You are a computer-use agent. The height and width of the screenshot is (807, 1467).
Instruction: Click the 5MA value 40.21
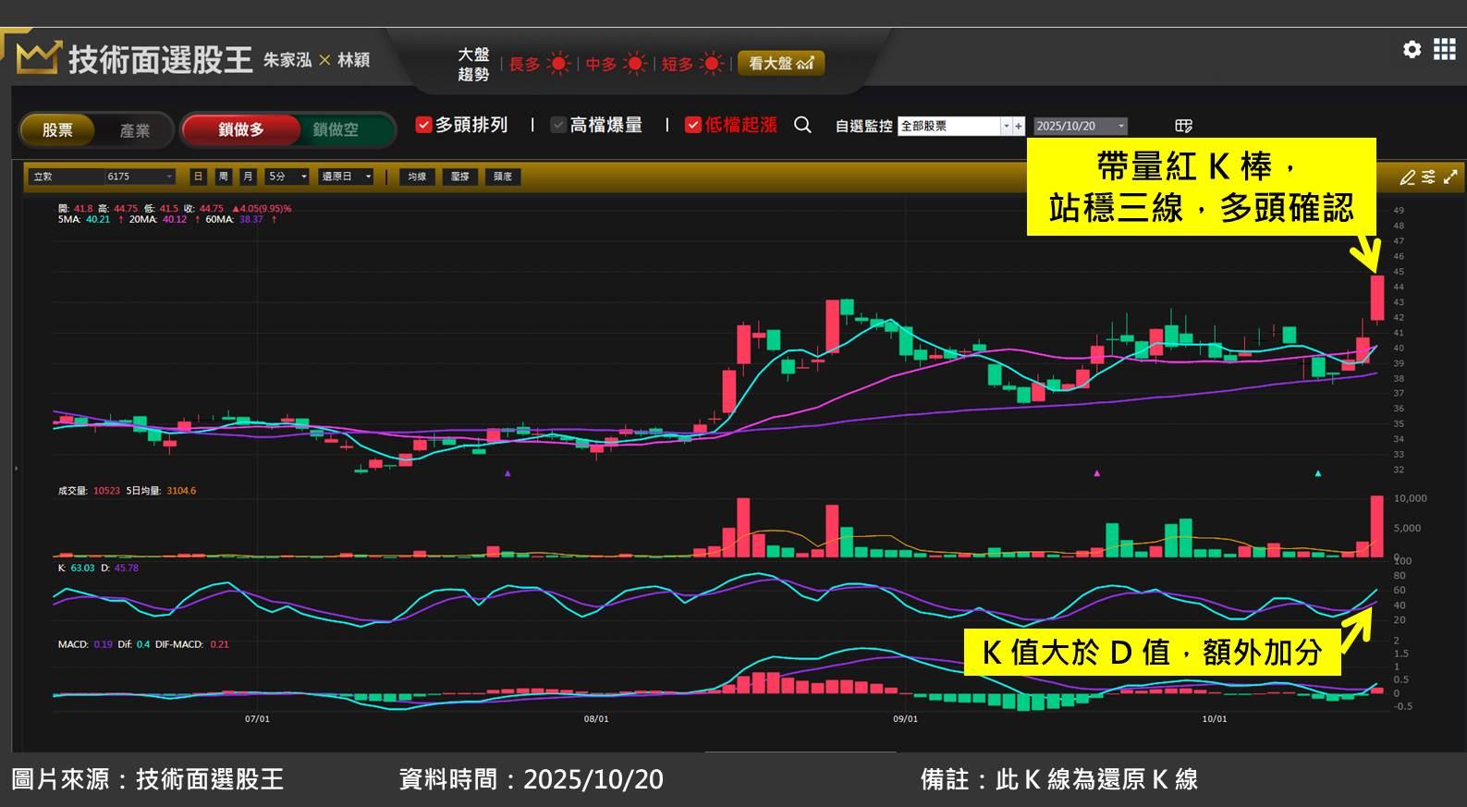point(98,220)
